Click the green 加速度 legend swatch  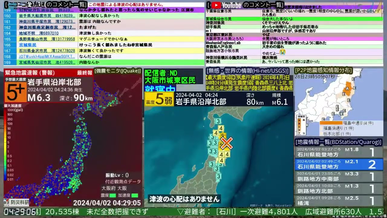tap(135, 195)
